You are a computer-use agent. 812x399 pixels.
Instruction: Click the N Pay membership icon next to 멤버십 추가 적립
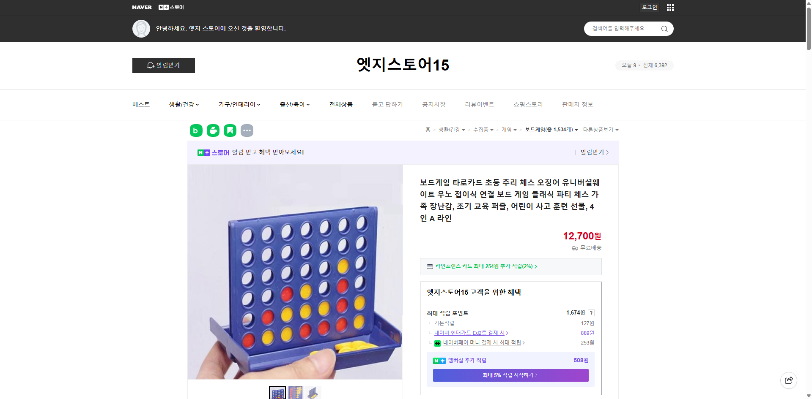[439, 360]
